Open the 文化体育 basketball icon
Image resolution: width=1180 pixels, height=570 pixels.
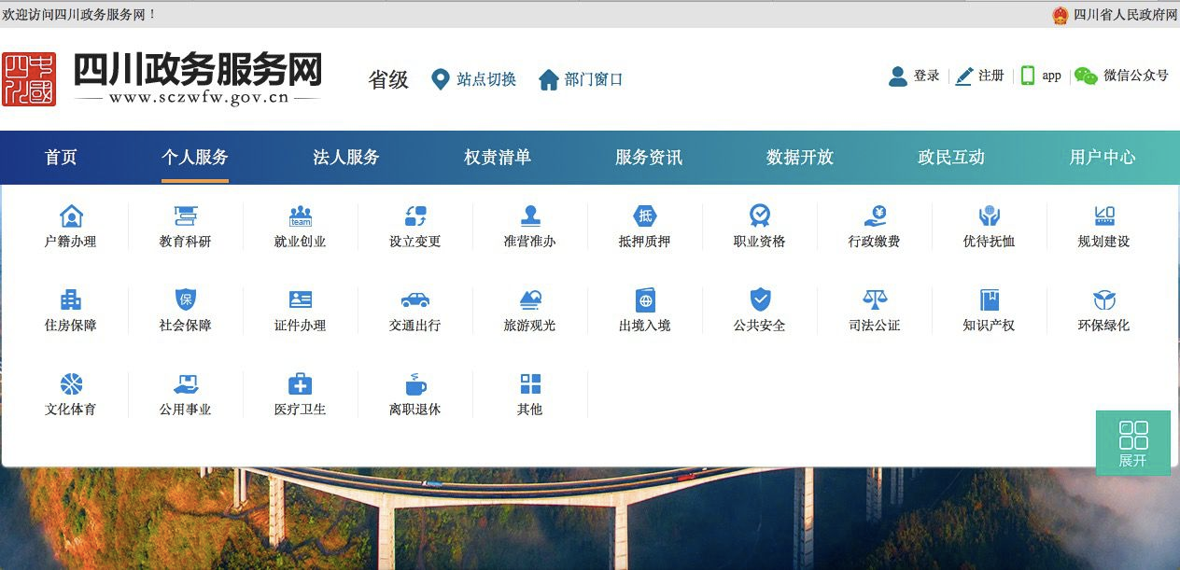(x=71, y=383)
